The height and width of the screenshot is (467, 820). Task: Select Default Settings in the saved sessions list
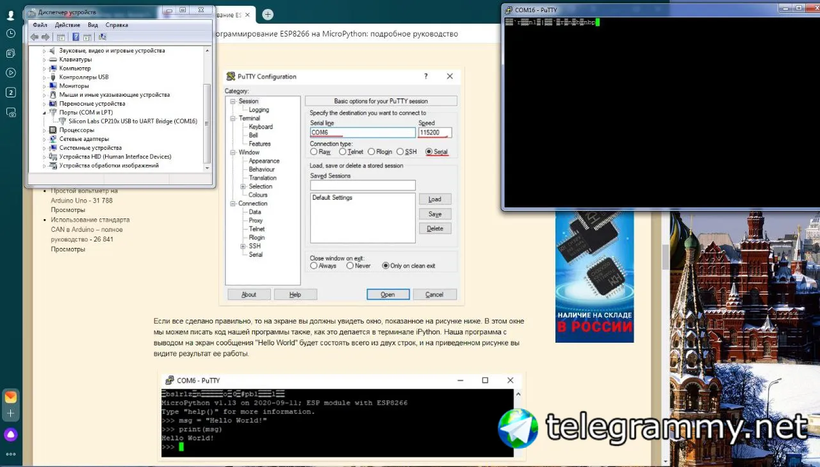click(x=332, y=198)
